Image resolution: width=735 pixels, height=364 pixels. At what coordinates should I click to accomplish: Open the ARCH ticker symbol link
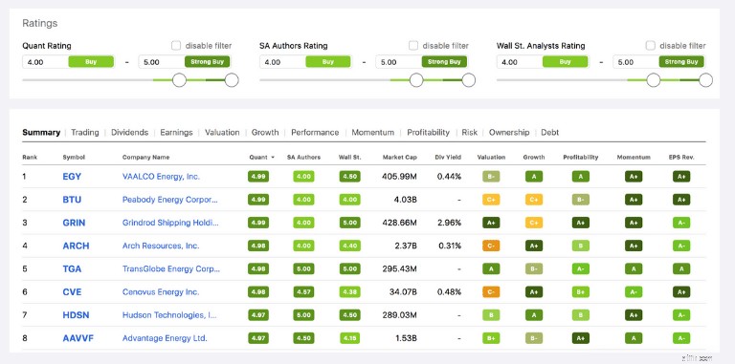(x=76, y=246)
